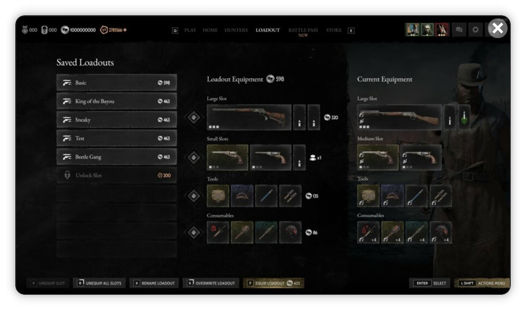Click Unequip All Slots button

(x=100, y=283)
